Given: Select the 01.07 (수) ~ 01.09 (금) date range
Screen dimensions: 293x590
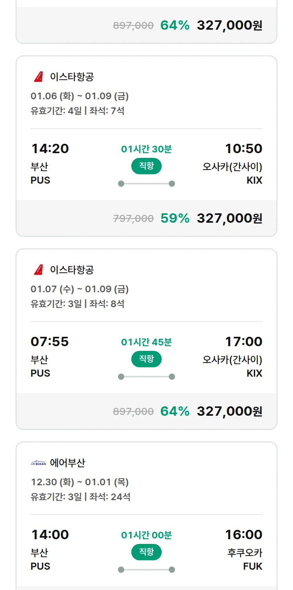Looking at the screenshot, I should click(80, 289).
